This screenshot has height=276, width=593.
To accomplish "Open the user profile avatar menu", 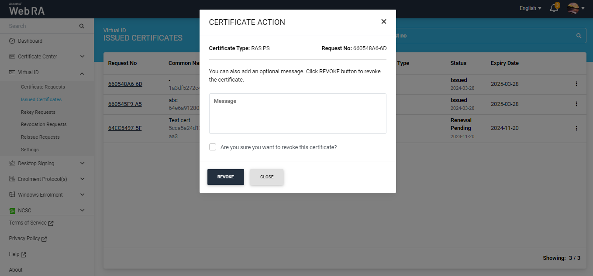I will pos(573,8).
